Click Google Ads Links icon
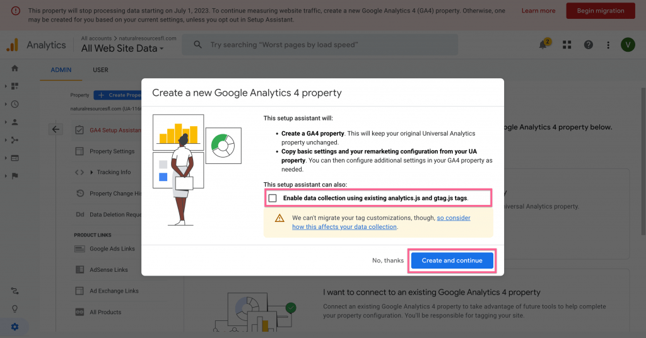This screenshot has height=338, width=646. 79,248
